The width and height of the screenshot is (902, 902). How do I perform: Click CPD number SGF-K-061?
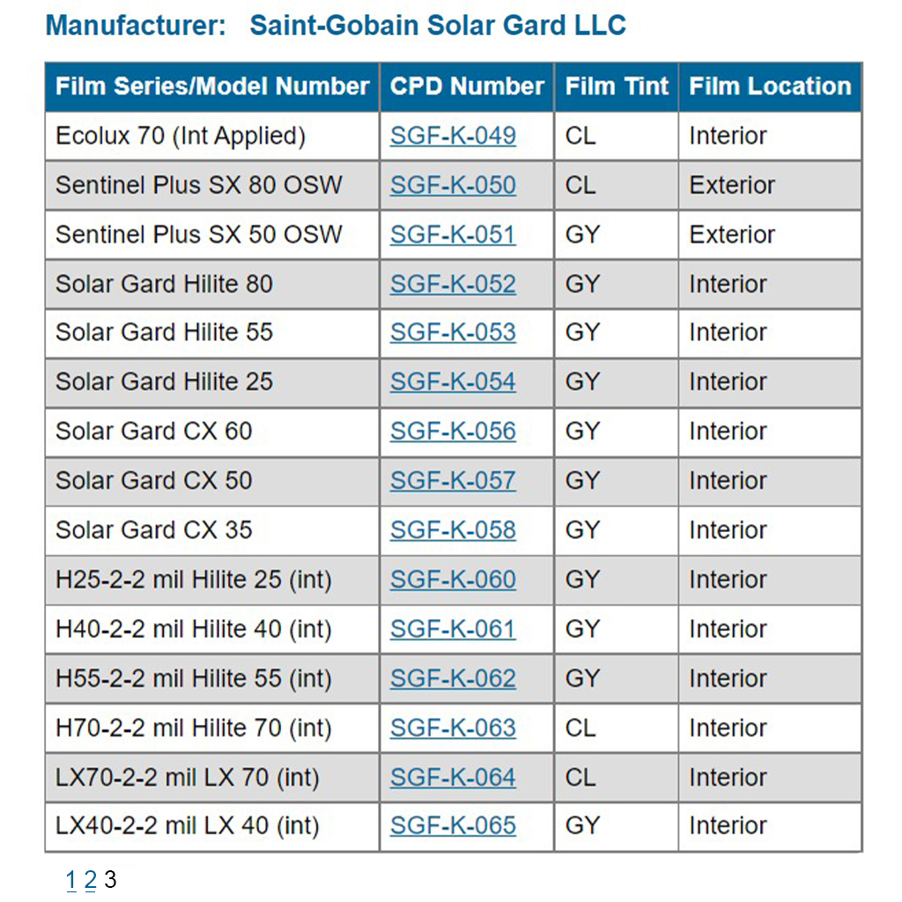point(453,629)
